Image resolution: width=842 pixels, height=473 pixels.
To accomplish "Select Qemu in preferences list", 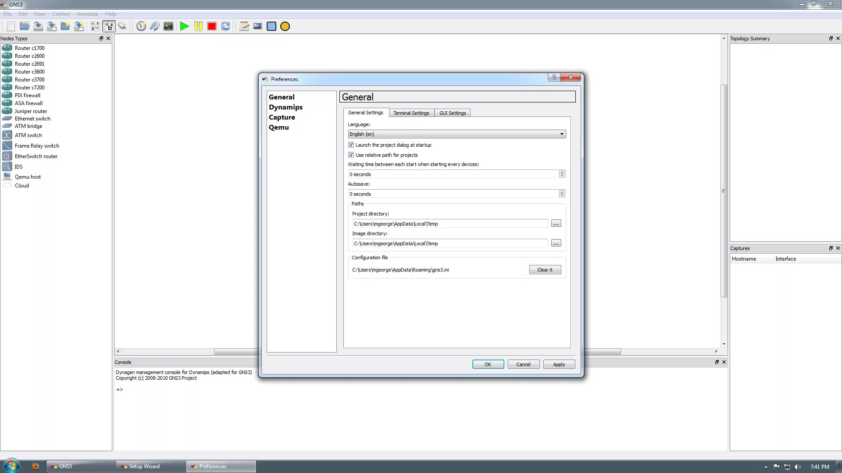I will pos(278,127).
